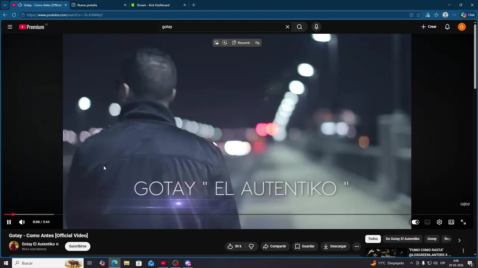Click the red playhead on the timeline

pyautogui.click(x=13, y=214)
